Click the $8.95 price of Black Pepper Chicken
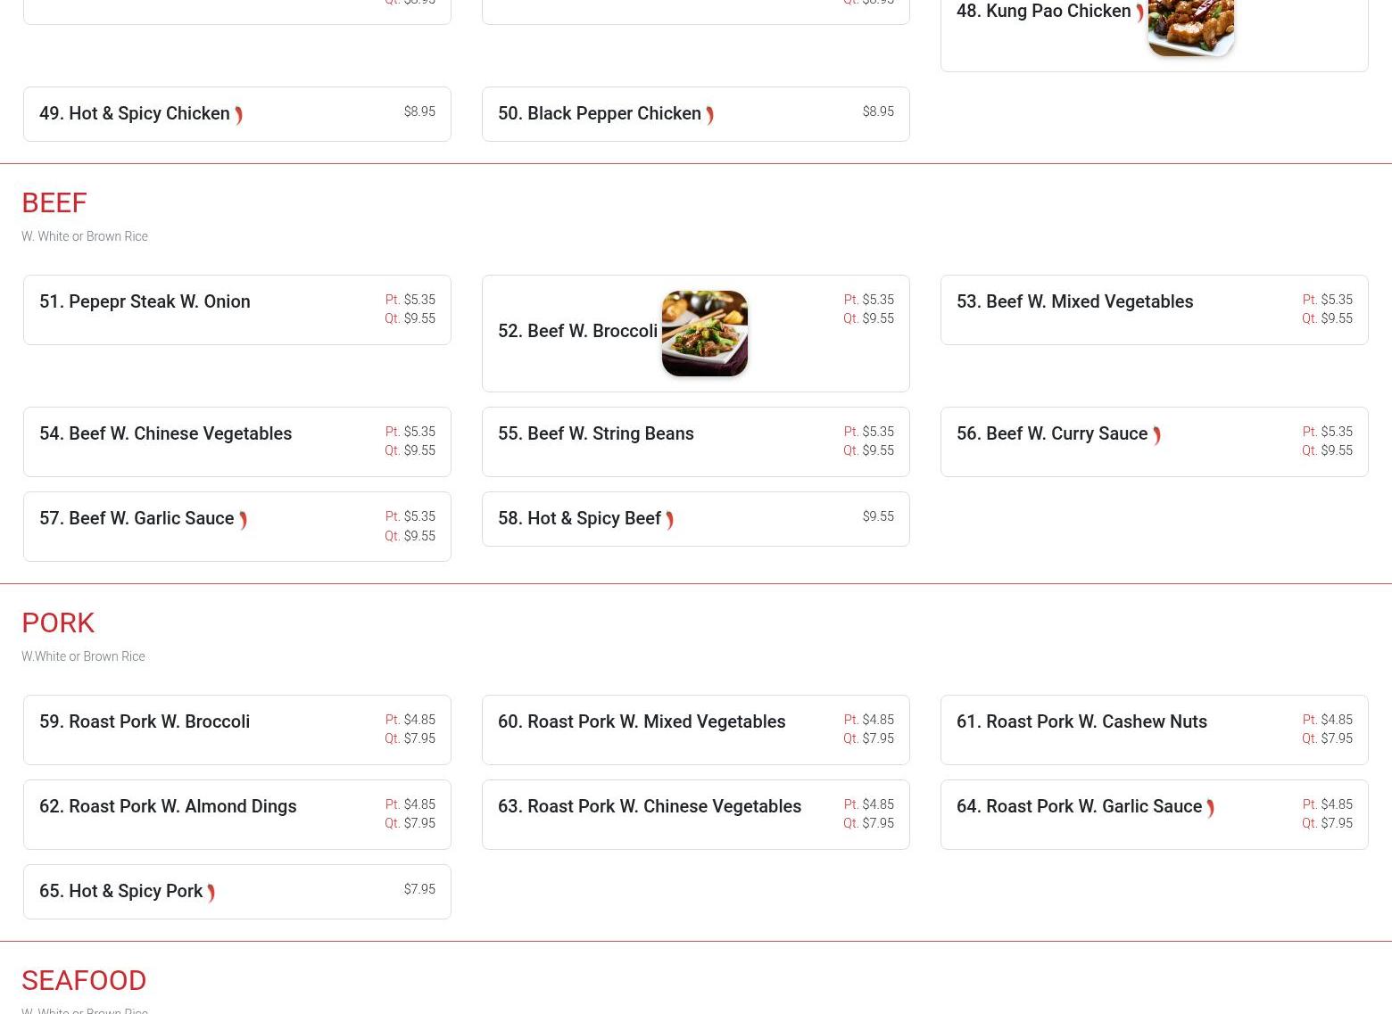Image resolution: width=1392 pixels, height=1014 pixels. coord(878,111)
